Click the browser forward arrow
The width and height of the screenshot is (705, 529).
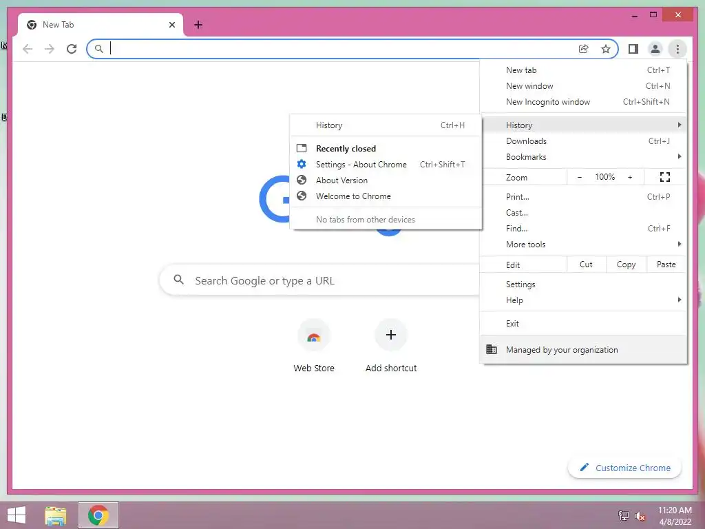(50, 49)
